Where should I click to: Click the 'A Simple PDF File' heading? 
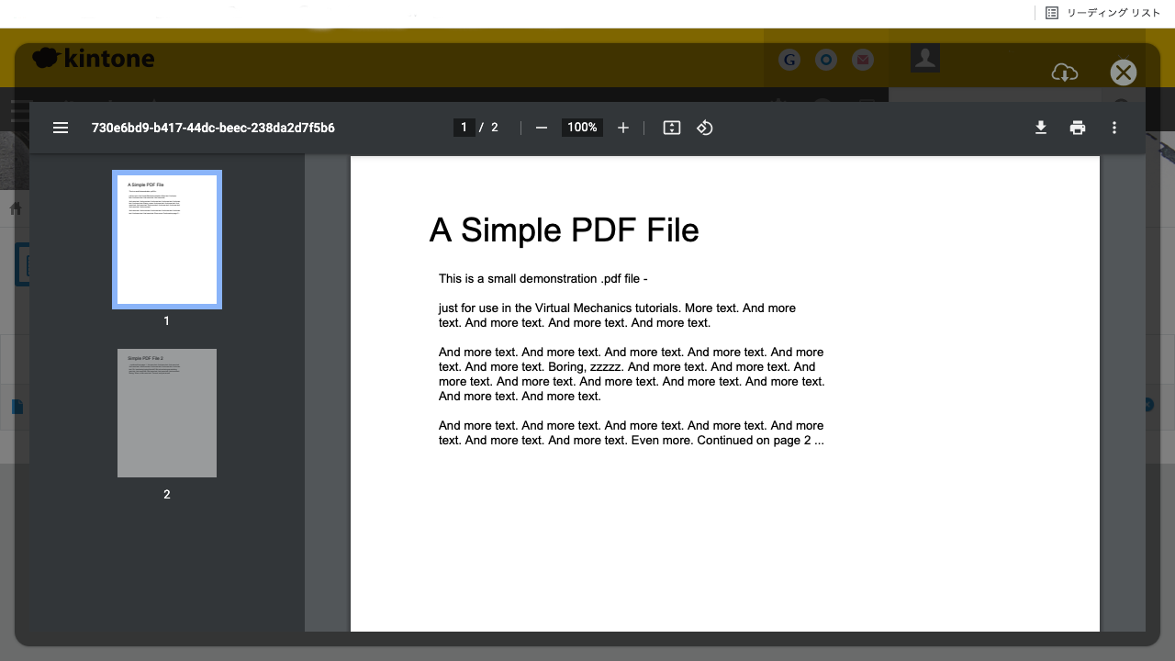tap(565, 230)
